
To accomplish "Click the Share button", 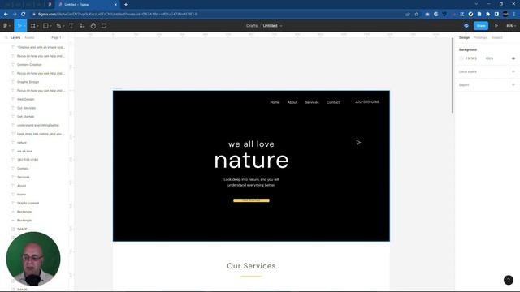I will (481, 26).
